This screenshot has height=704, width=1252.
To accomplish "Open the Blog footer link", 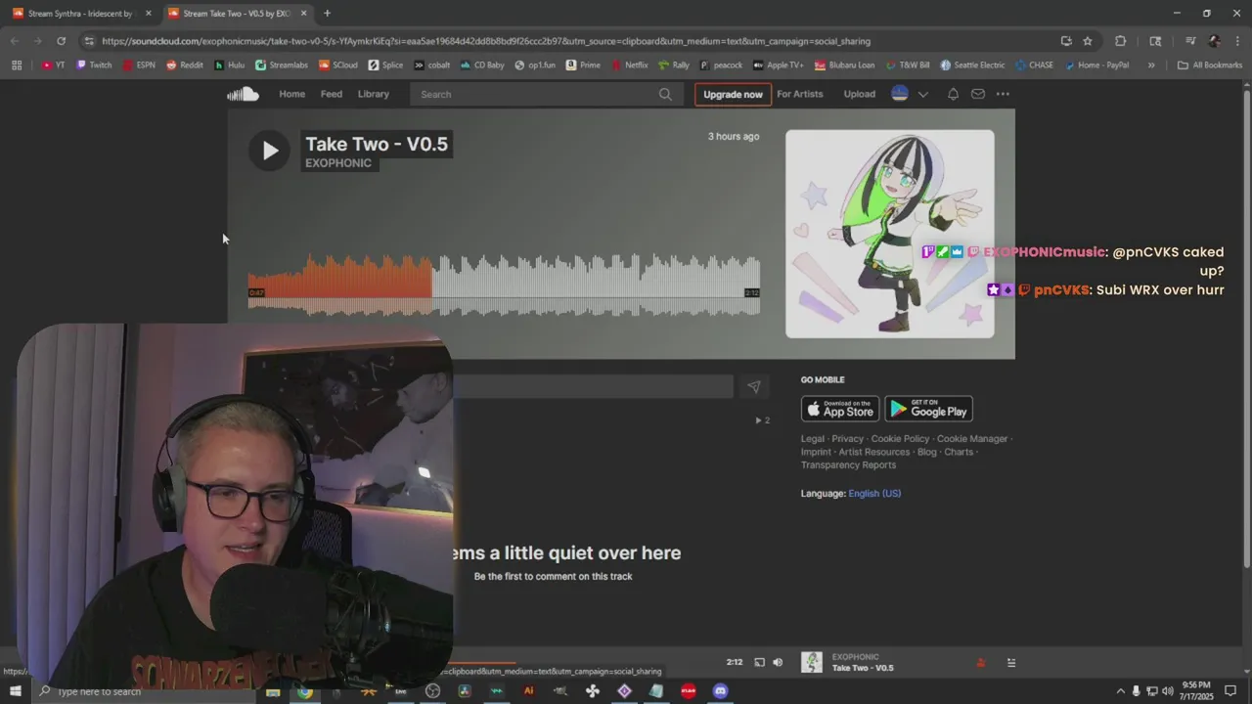I will tap(926, 452).
